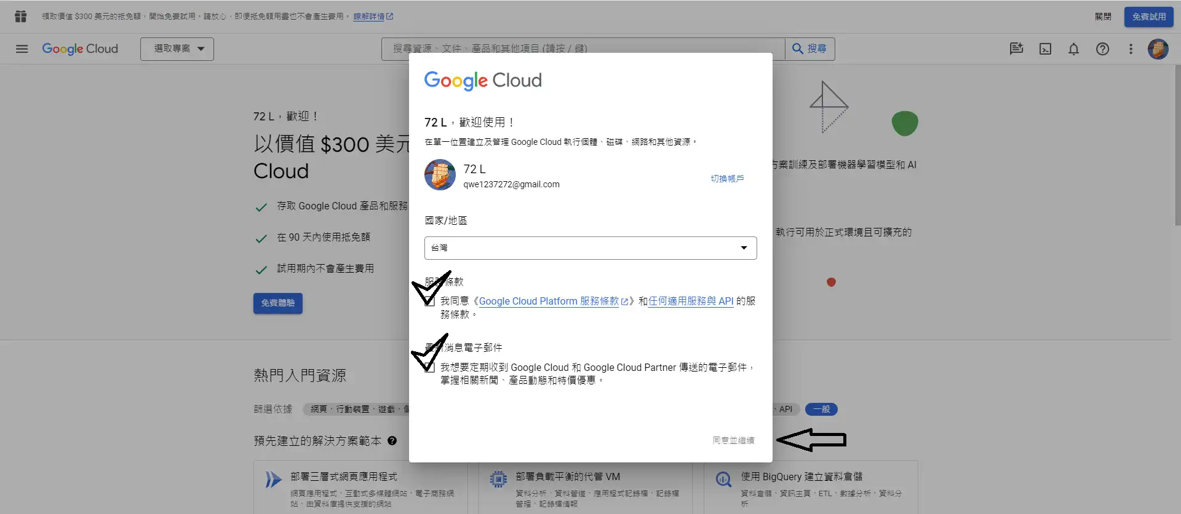Open the notifications bell
This screenshot has width=1181, height=514.
1073,49
